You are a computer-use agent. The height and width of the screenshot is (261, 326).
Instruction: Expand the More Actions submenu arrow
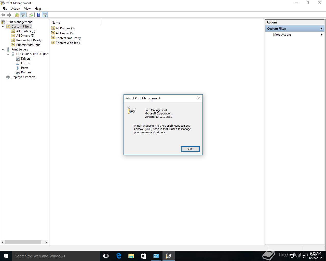pyautogui.click(x=322, y=35)
